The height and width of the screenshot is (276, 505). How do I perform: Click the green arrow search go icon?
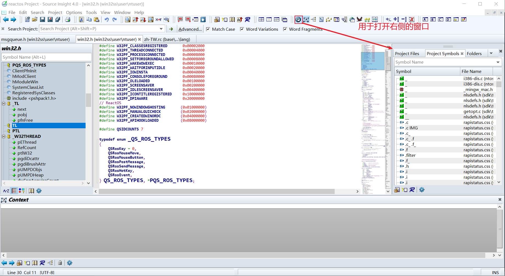171,29
